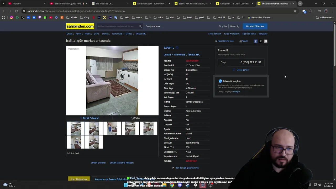Open browser extensions puzzle icon
This screenshot has height=189, width=336.
coord(310,11)
